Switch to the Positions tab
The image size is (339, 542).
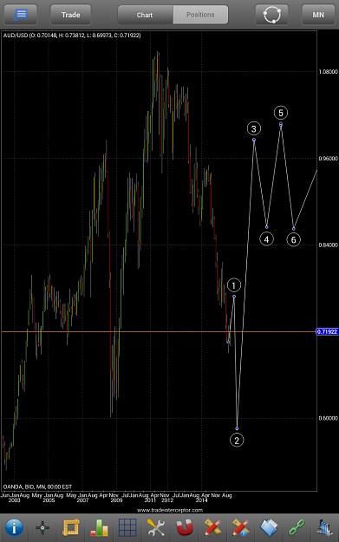click(200, 15)
